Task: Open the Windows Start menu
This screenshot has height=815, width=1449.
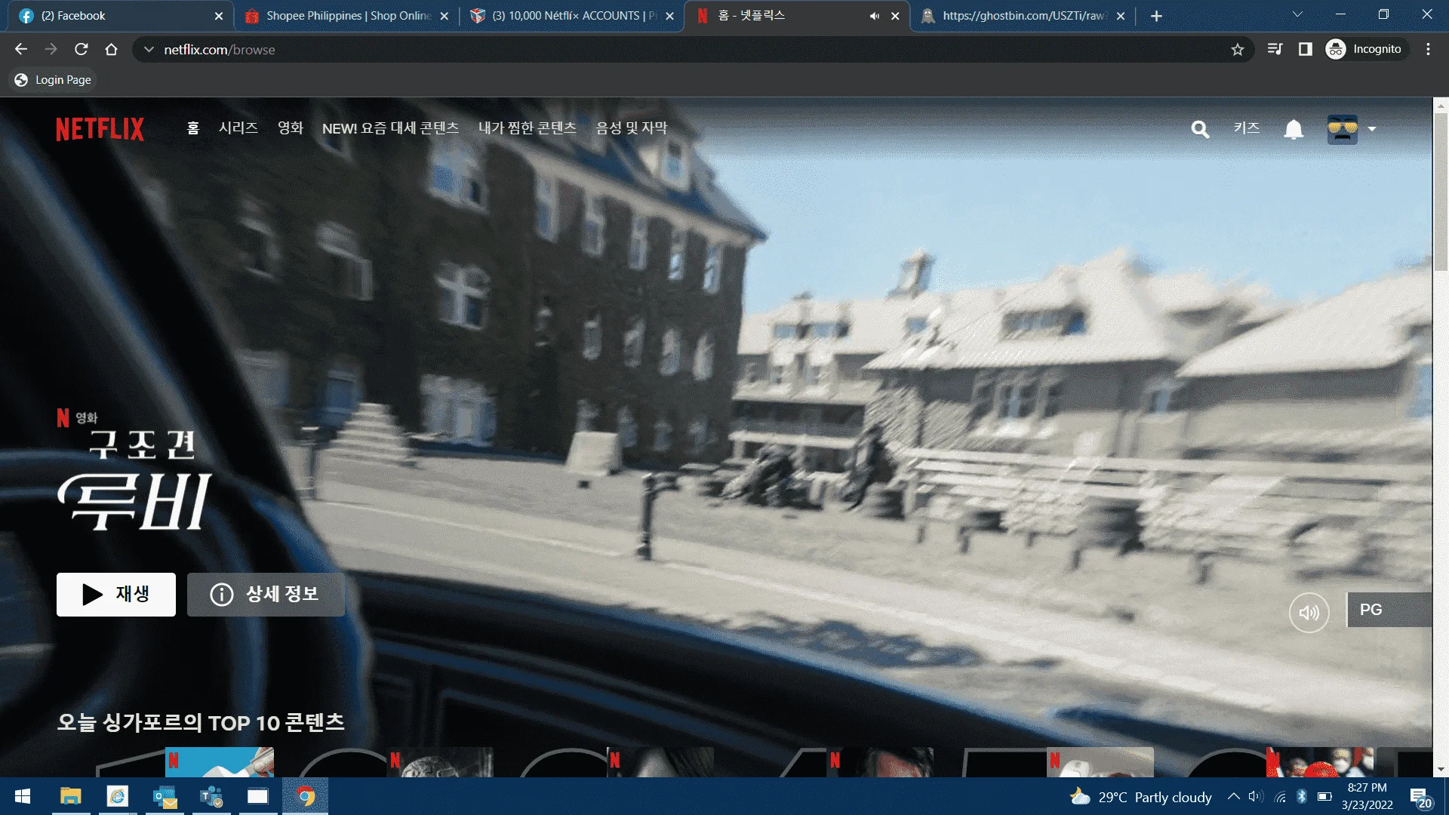Action: (23, 797)
